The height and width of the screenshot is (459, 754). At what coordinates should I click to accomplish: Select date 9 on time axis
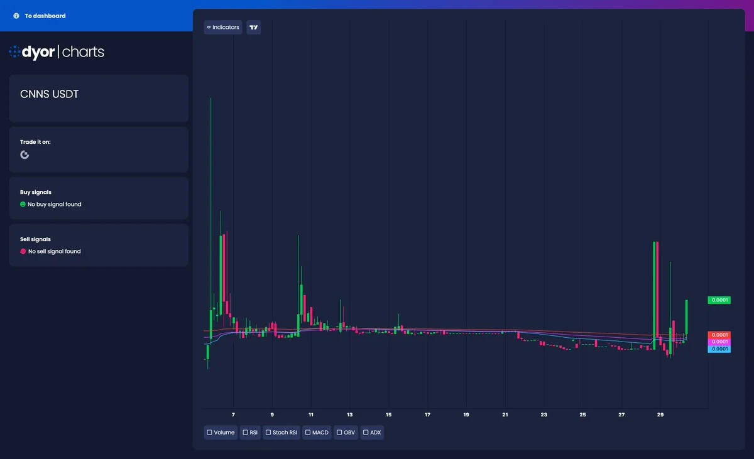[x=272, y=415]
